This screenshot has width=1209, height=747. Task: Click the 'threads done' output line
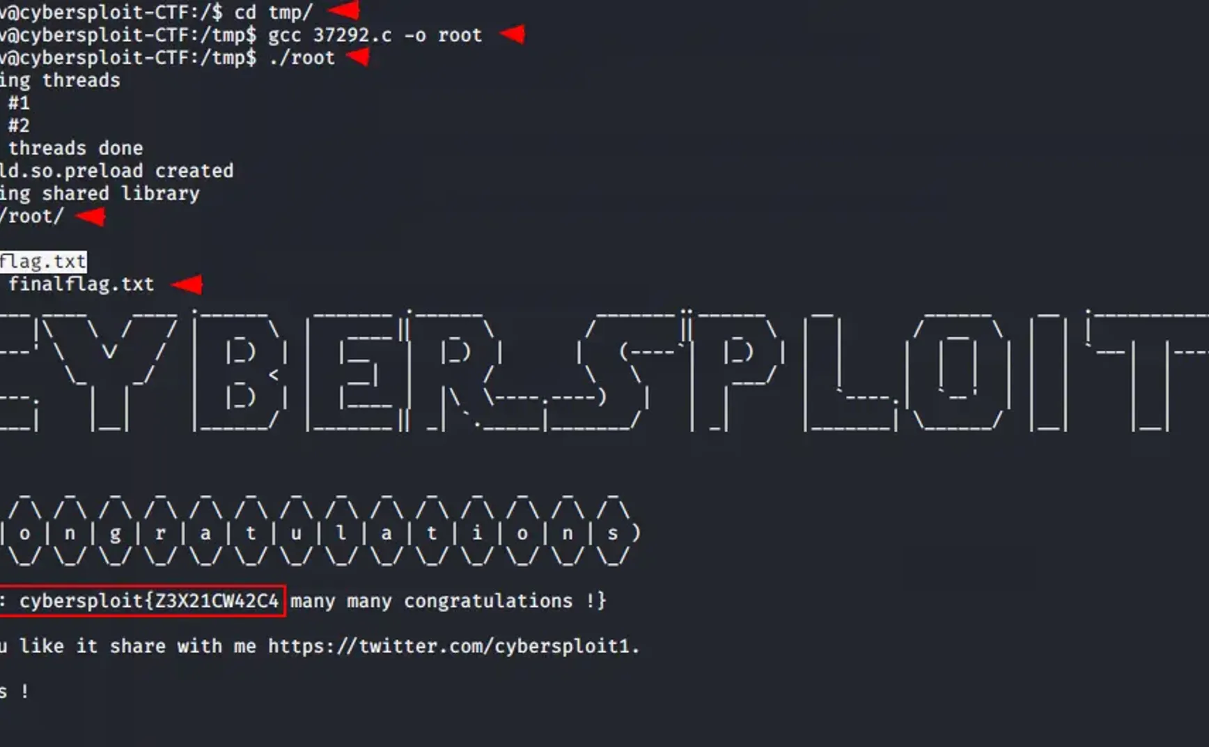[75, 148]
